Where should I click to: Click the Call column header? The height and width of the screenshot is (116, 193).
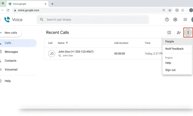(50, 43)
